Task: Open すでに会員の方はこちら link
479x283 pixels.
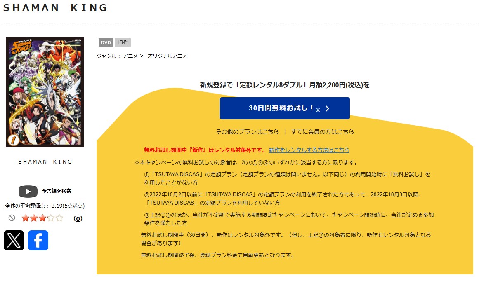Action: click(x=322, y=132)
